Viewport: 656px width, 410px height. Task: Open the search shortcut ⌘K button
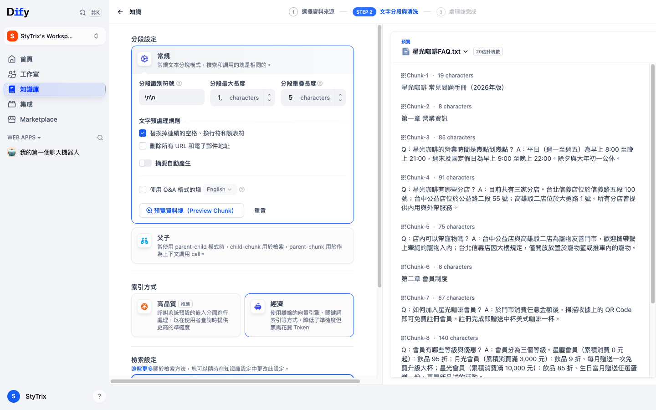point(95,13)
